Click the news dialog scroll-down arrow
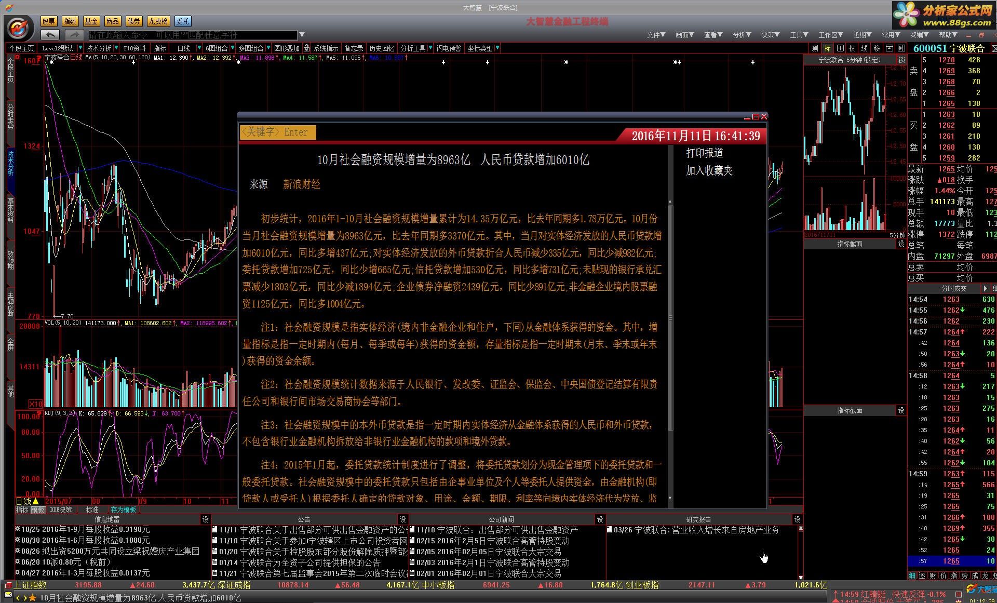 tap(670, 498)
